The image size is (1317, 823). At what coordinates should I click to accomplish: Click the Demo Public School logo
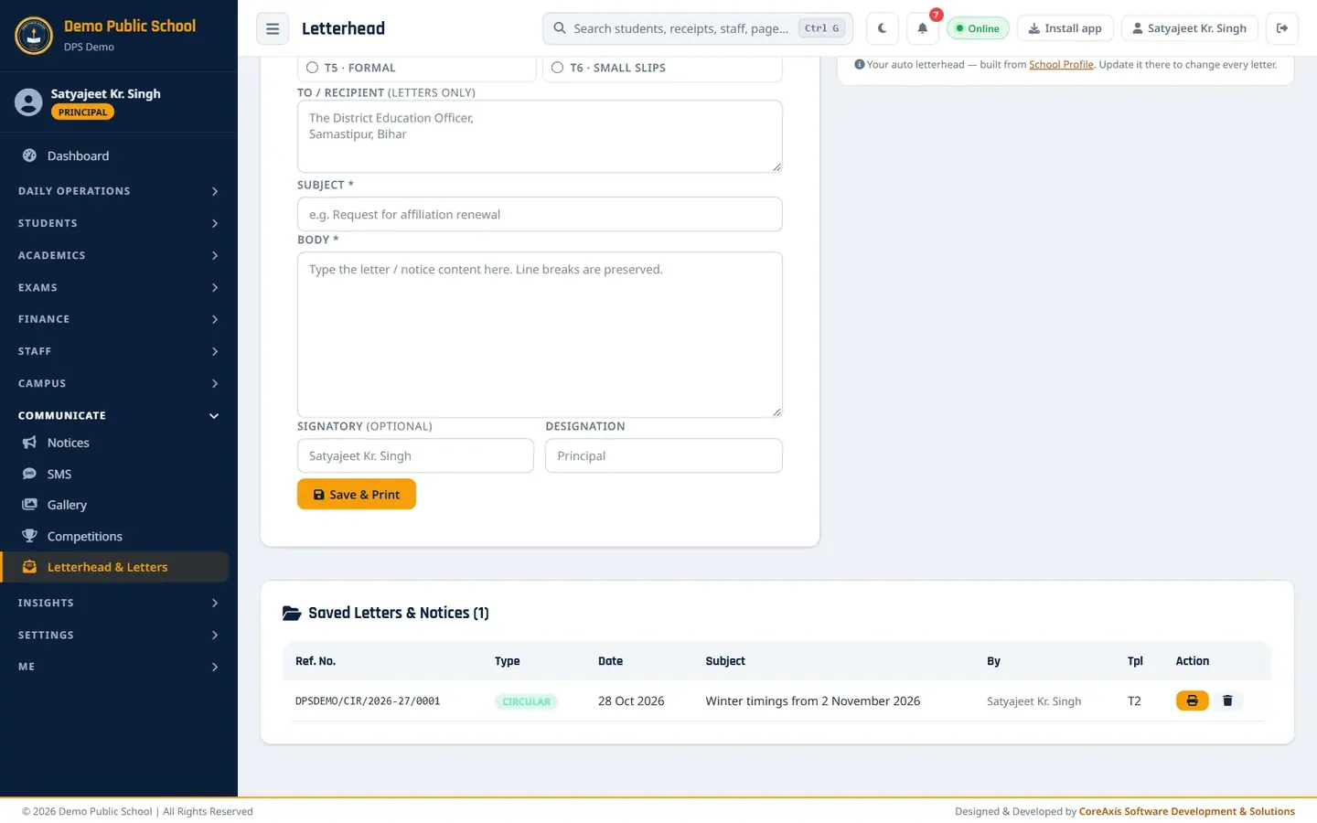point(34,36)
